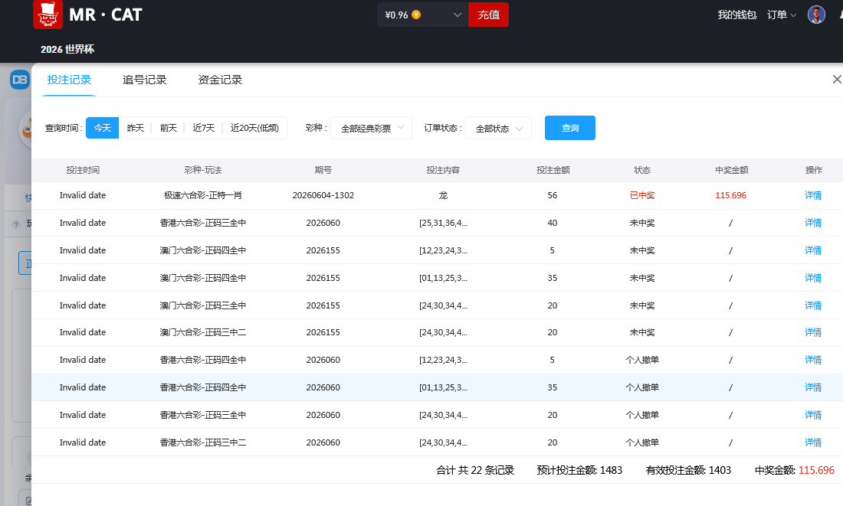
Task: Click the 期号 column header
Action: 323,170
